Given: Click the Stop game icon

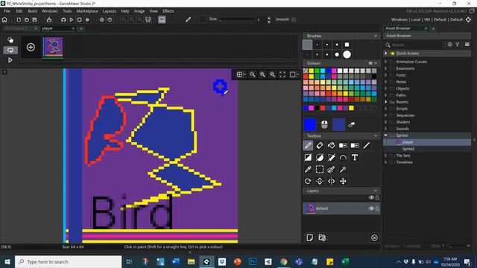Looking at the screenshot, I should (80, 20).
